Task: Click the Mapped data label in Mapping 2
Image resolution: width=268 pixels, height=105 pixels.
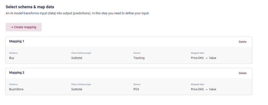Action: point(197,84)
